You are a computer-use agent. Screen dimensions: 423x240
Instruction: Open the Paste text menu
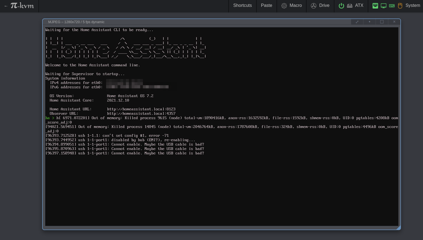[x=266, y=6]
